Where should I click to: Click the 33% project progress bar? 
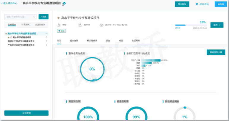tap(191, 25)
